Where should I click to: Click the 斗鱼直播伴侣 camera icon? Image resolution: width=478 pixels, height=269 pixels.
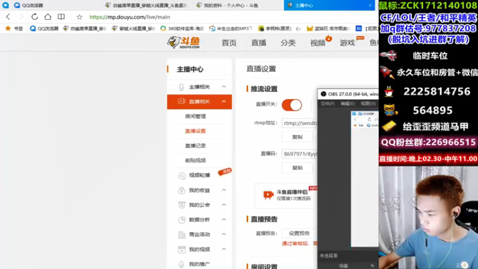point(268,195)
